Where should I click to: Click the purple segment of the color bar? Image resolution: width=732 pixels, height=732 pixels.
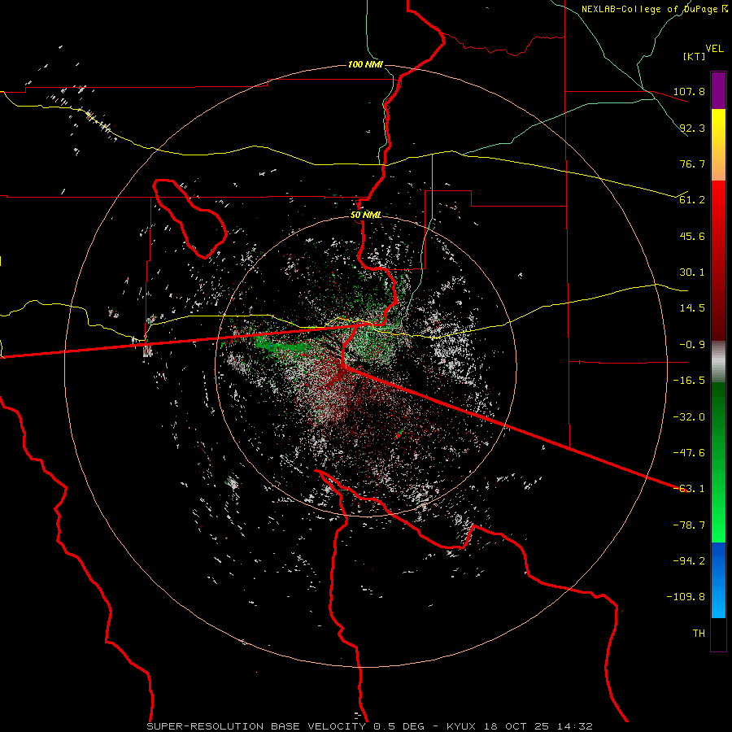(x=718, y=90)
